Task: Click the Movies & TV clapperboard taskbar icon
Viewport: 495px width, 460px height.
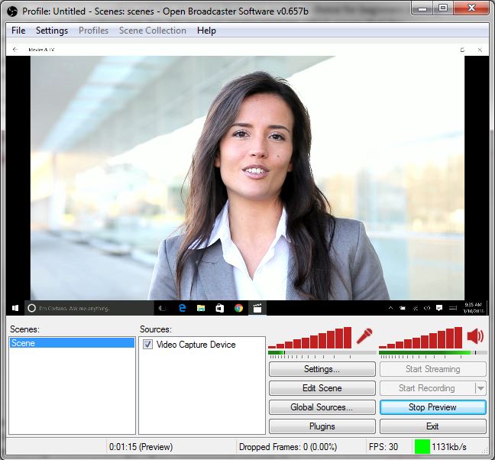Action: (x=257, y=308)
